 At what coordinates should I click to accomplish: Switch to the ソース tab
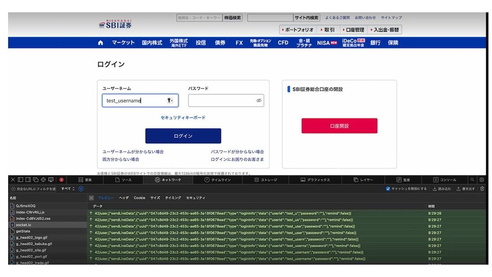(123, 179)
